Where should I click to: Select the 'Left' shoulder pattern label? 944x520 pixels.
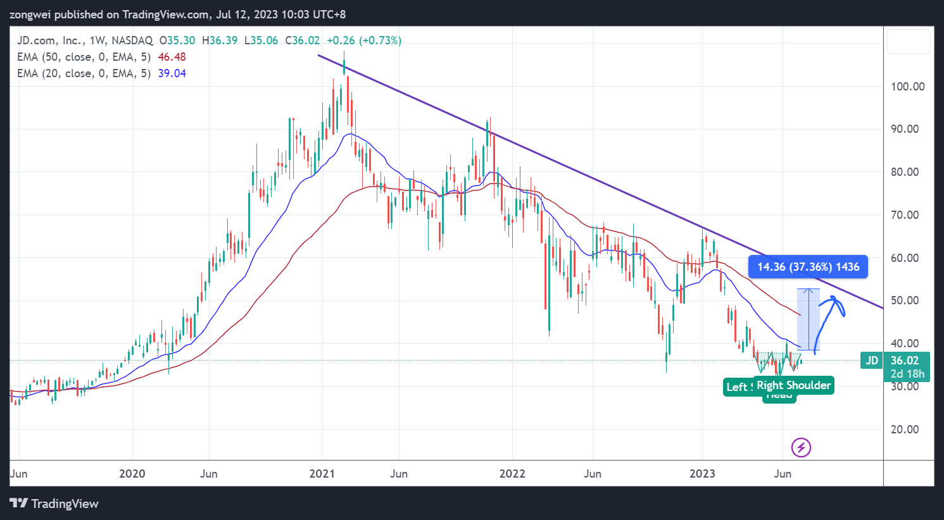tap(738, 387)
